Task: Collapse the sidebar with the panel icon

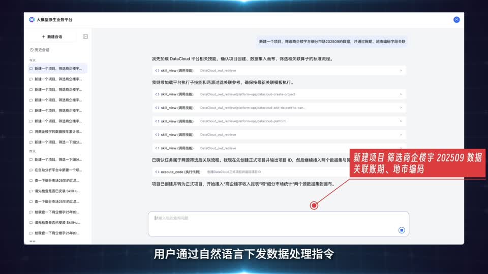Action: point(85,37)
